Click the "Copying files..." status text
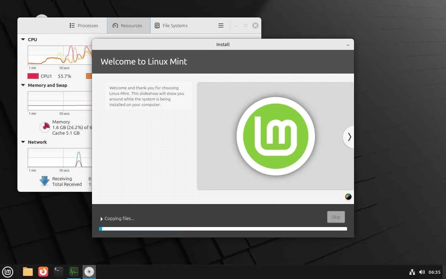This screenshot has height=279, width=446. (119, 219)
